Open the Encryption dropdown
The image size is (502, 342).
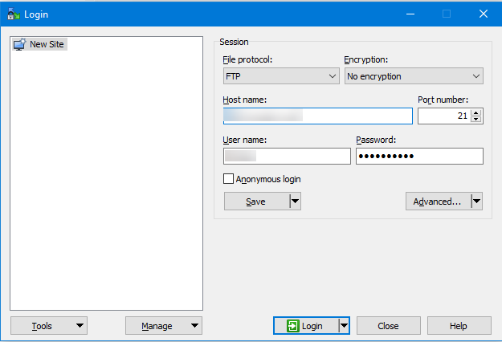414,76
